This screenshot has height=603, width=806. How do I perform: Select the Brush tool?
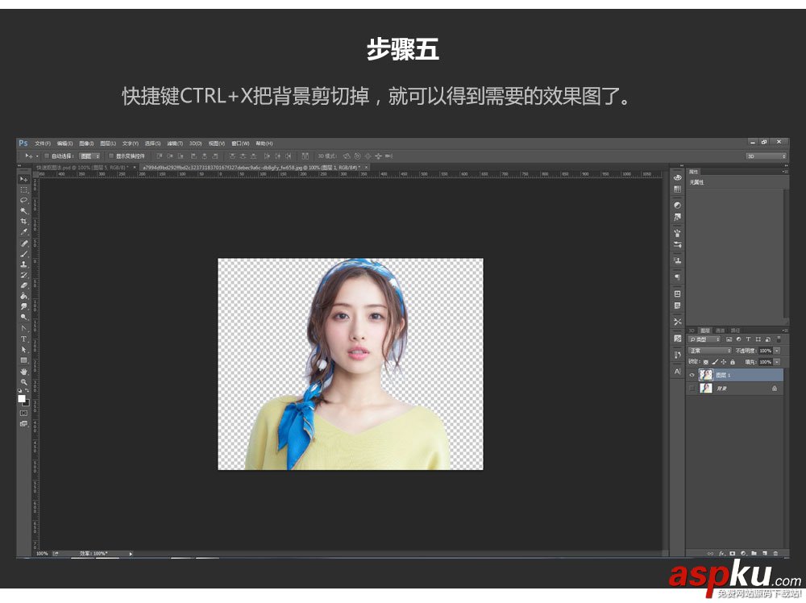pos(23,254)
